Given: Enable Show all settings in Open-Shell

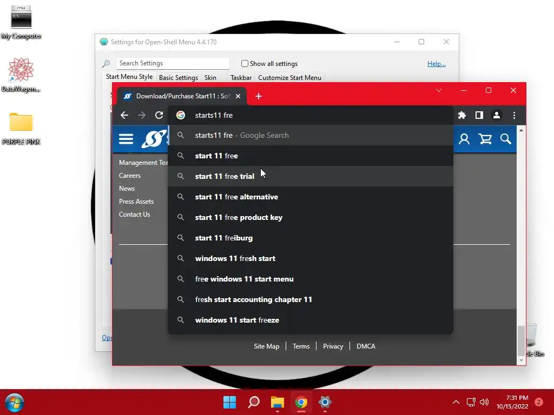Looking at the screenshot, I should coord(245,64).
